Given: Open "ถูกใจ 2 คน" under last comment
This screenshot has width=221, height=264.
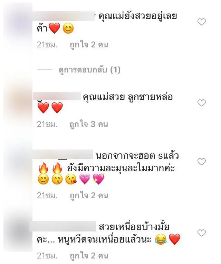Looking at the screenshot, I should pos(89,256).
